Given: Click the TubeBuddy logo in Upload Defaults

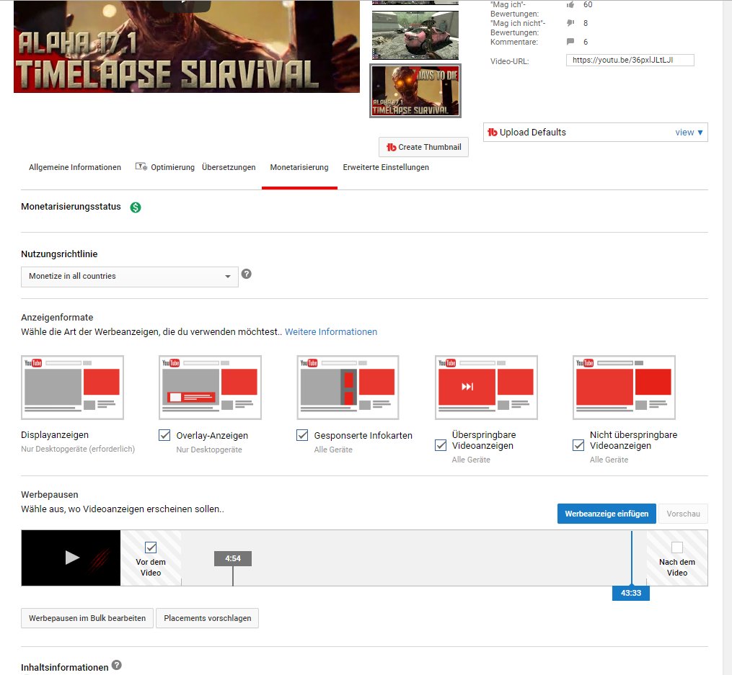Looking at the screenshot, I should pos(492,133).
